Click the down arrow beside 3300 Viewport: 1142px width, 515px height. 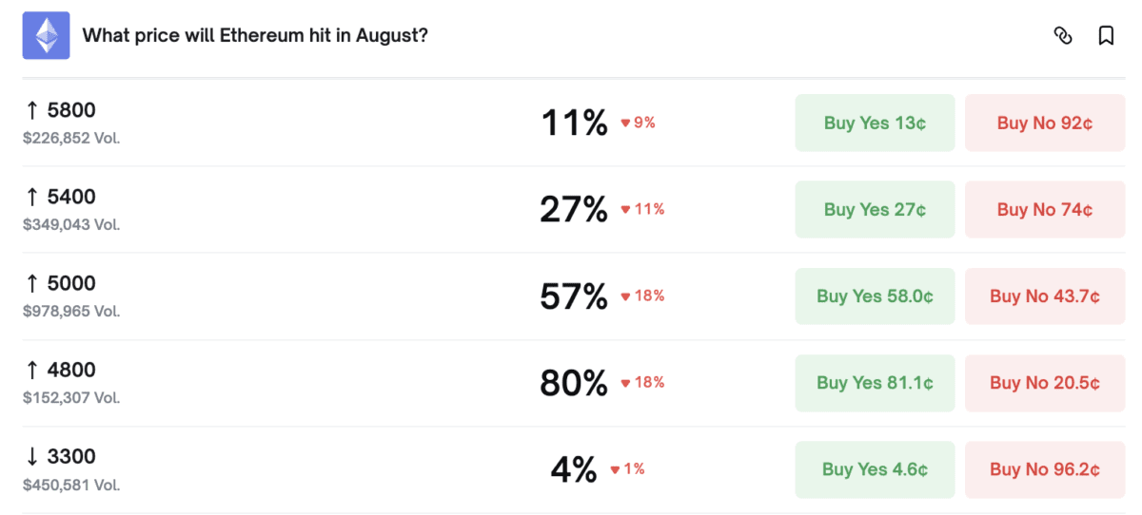[x=32, y=457]
